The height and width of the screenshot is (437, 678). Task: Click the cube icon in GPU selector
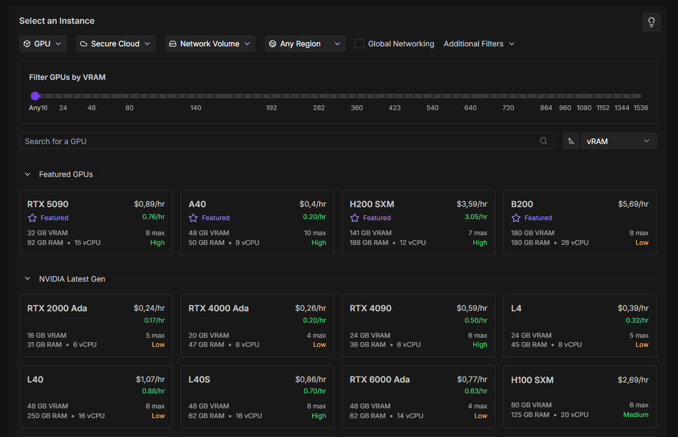tap(27, 44)
